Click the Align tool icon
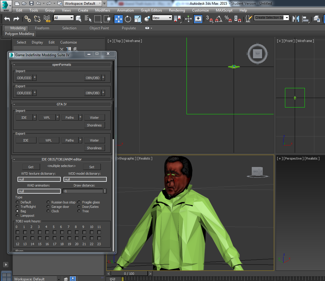Viewport: 325px width, 281px height. pos(305,19)
